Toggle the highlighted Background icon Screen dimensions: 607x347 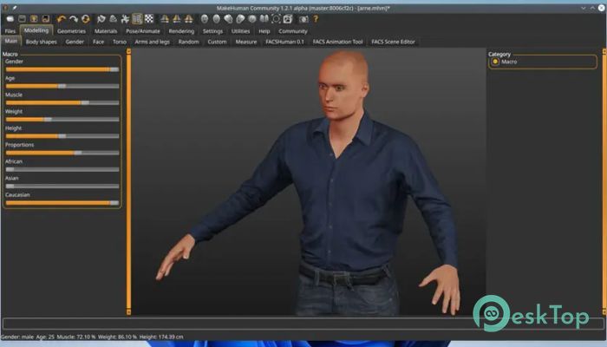pyautogui.click(x=137, y=18)
